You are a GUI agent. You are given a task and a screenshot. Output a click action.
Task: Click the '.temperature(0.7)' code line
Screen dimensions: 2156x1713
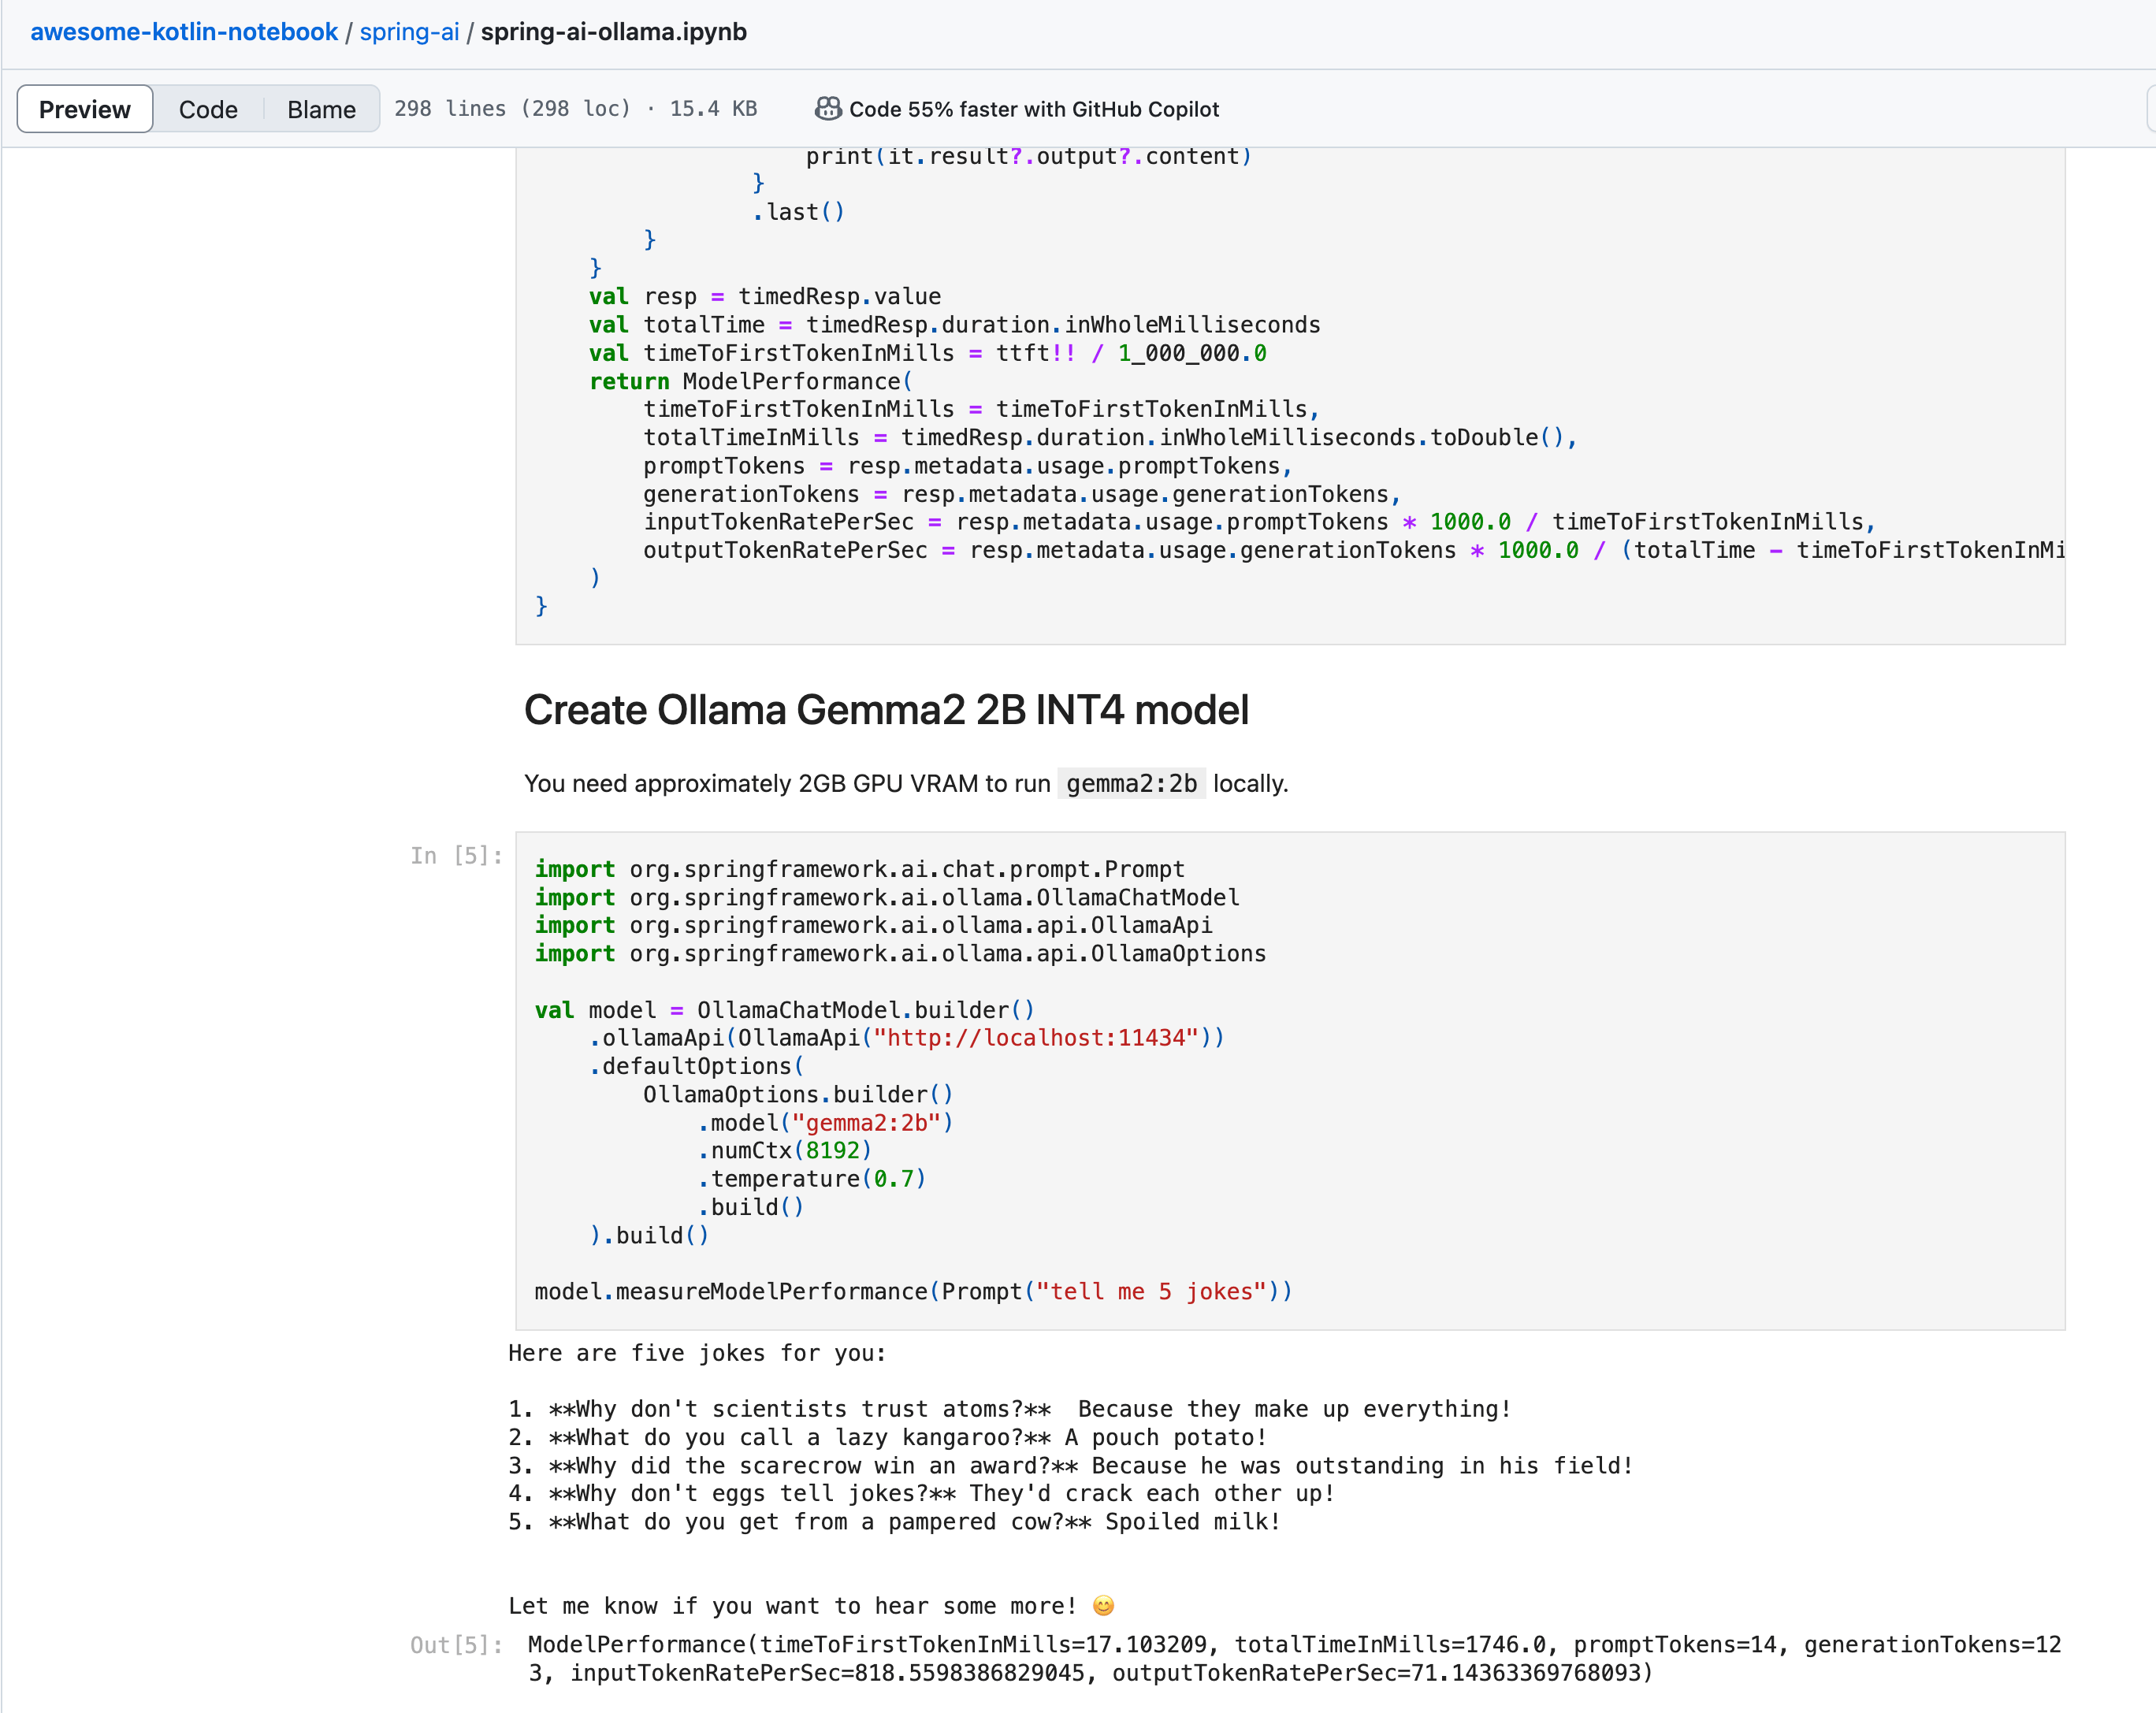[x=812, y=1179]
